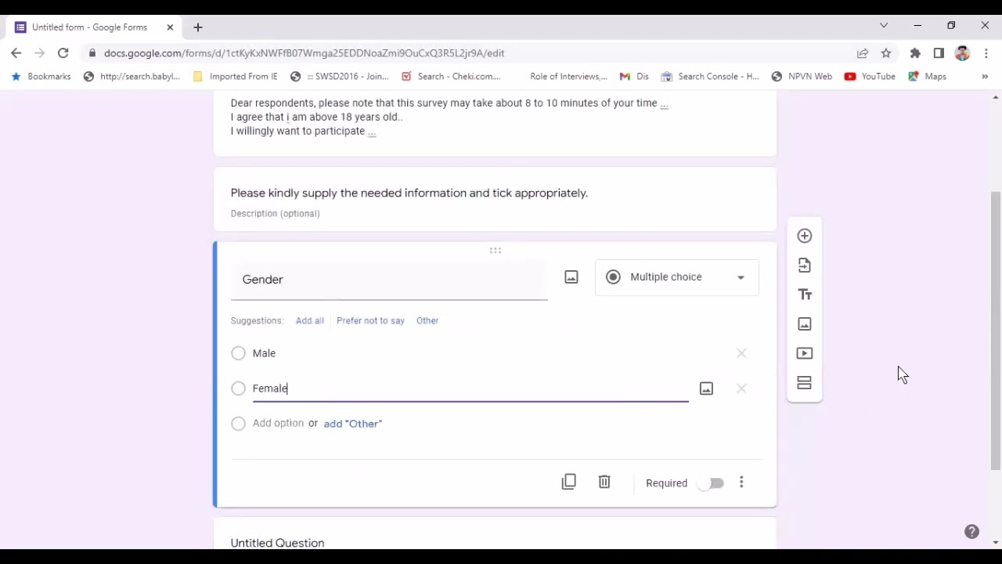Open the YouTube bookmark
This screenshot has height=564, width=1002.
(870, 77)
